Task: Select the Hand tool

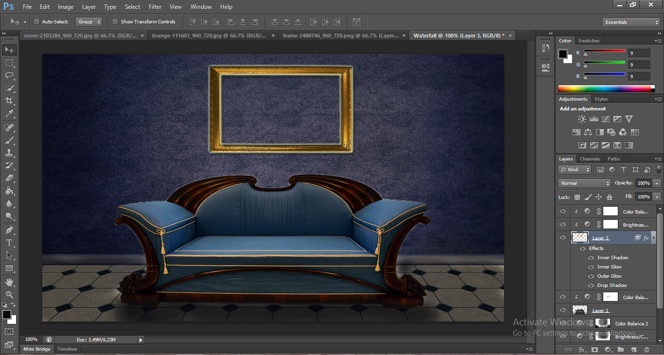Action: 9,282
